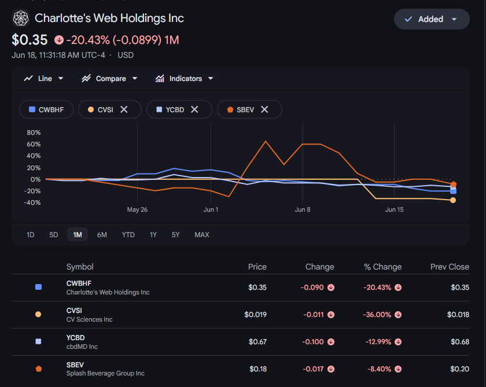Click the CVSI endpoint marker on chart
This screenshot has height=387, width=486.
click(453, 200)
